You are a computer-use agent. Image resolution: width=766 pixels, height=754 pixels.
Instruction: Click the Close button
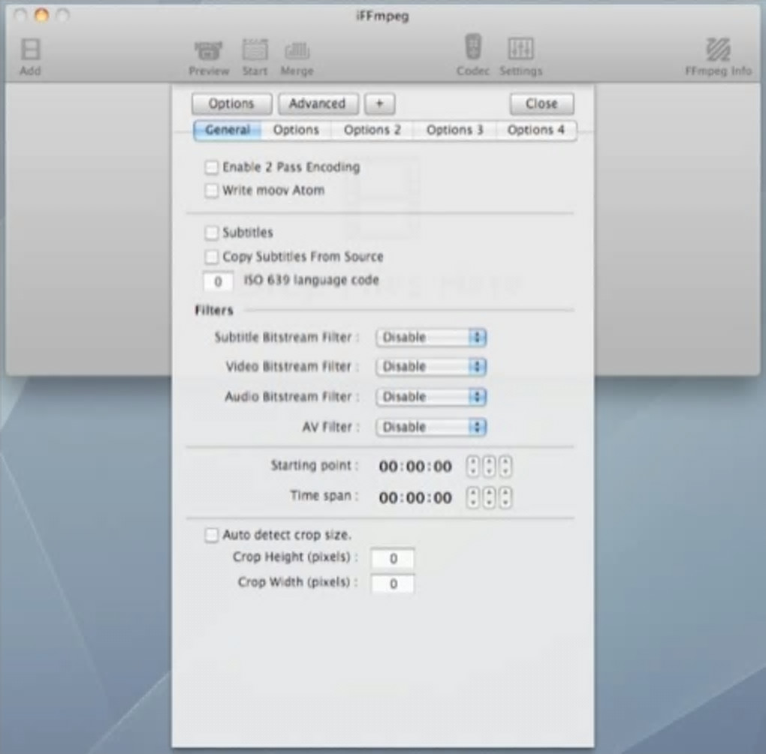coord(541,104)
